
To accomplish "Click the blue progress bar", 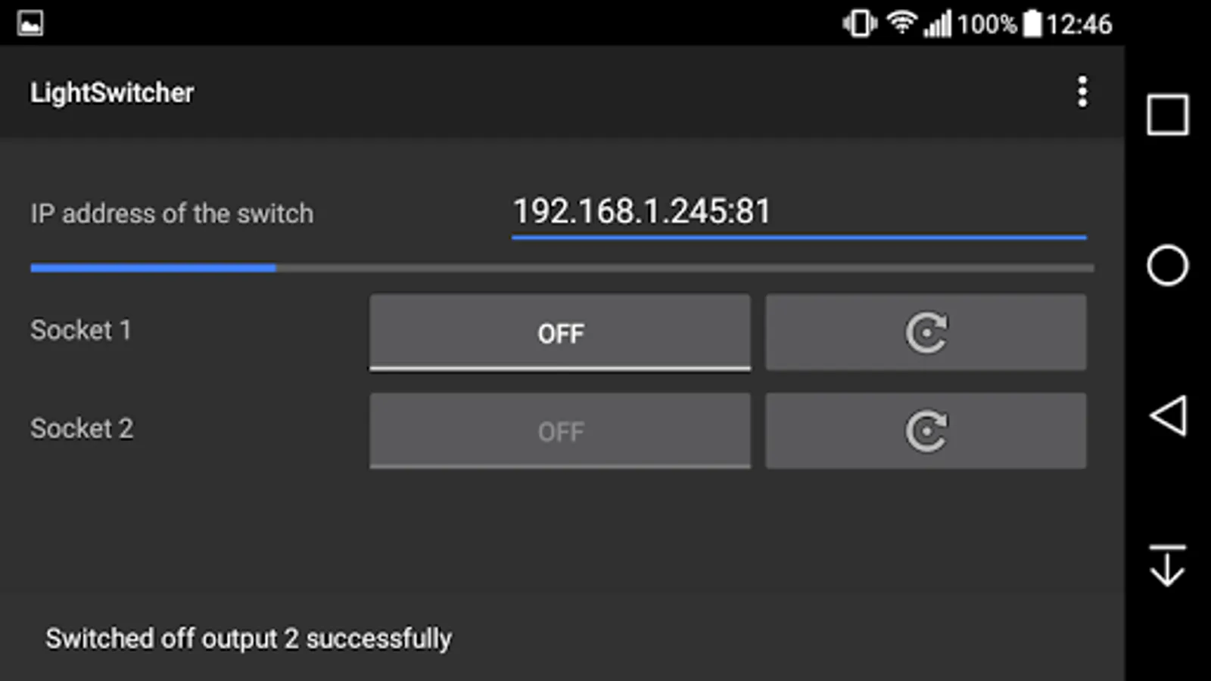I will click(562, 268).
